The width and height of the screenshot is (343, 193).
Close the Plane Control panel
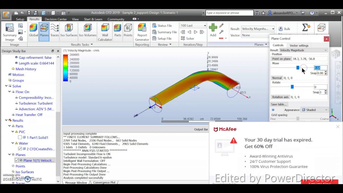click(x=326, y=39)
